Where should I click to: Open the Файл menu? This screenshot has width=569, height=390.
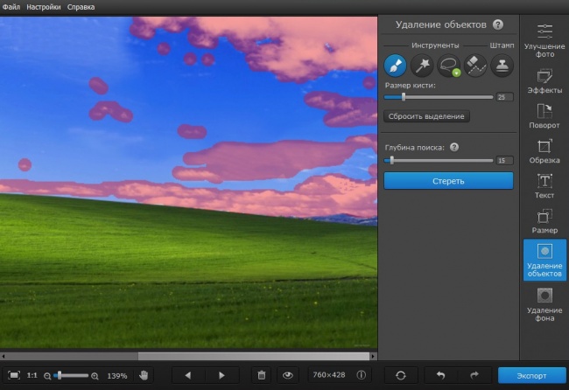click(11, 7)
